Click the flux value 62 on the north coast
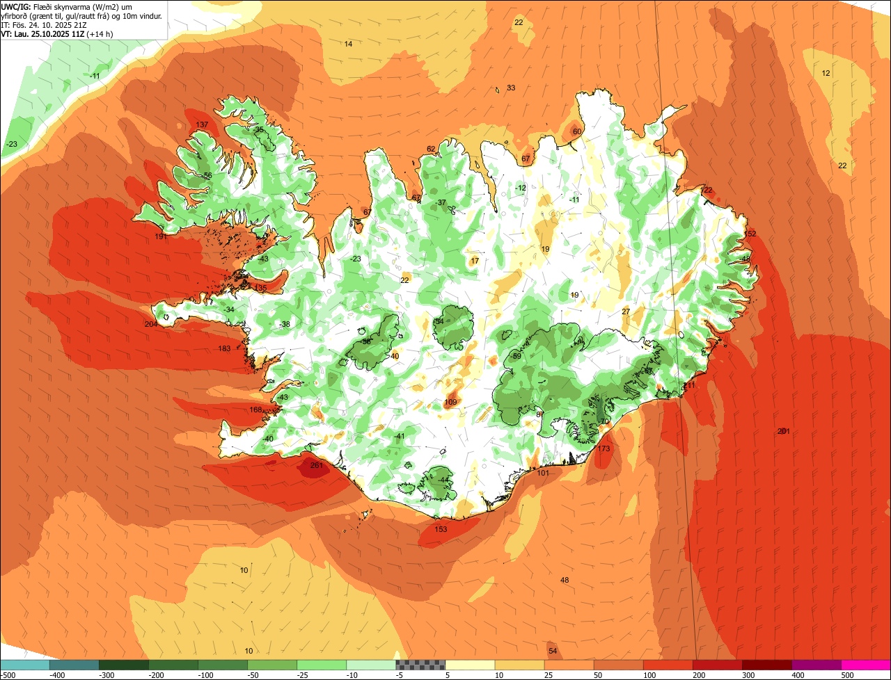 coord(431,149)
